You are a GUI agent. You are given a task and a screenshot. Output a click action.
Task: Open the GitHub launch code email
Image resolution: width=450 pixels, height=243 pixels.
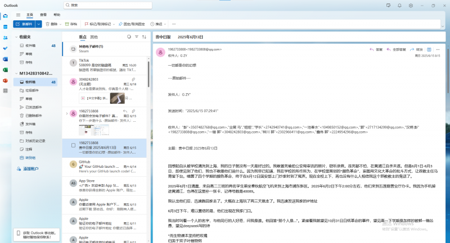click(105, 167)
